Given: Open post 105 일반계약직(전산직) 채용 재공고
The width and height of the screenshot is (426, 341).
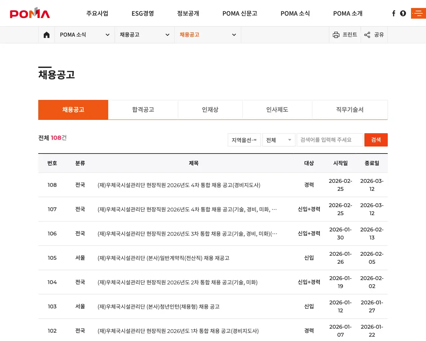Looking at the screenshot, I should pos(163,258).
